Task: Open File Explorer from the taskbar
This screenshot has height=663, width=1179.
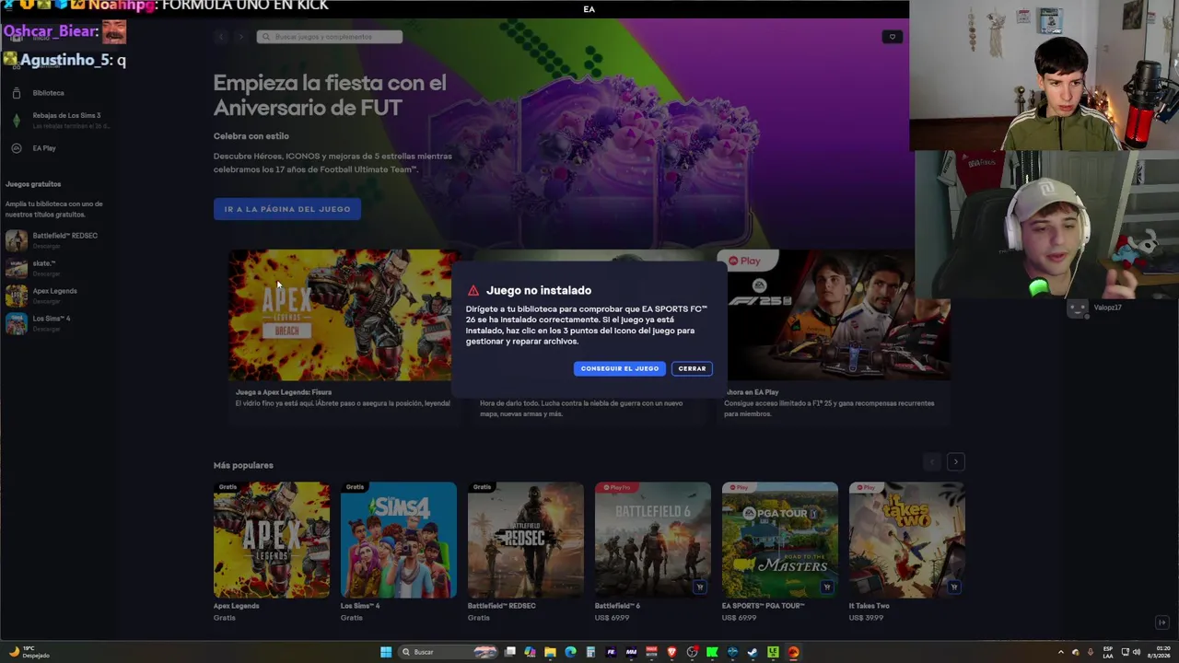Action: point(550,652)
